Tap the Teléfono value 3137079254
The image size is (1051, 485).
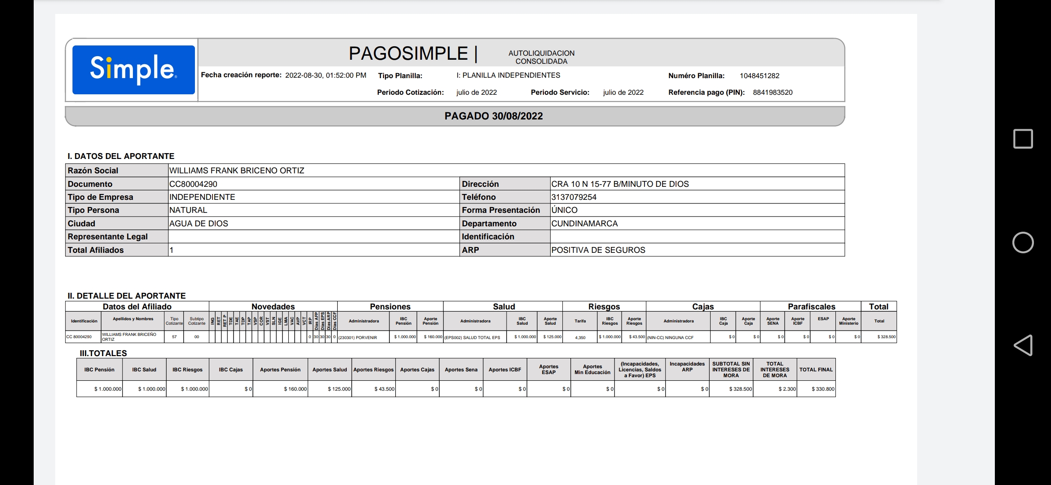click(574, 197)
